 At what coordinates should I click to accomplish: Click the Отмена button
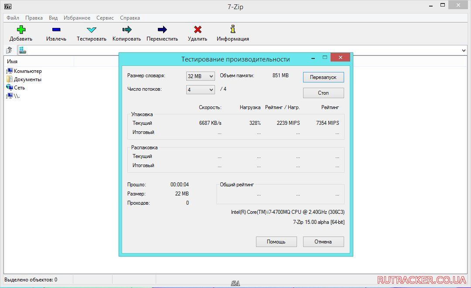(x=323, y=242)
